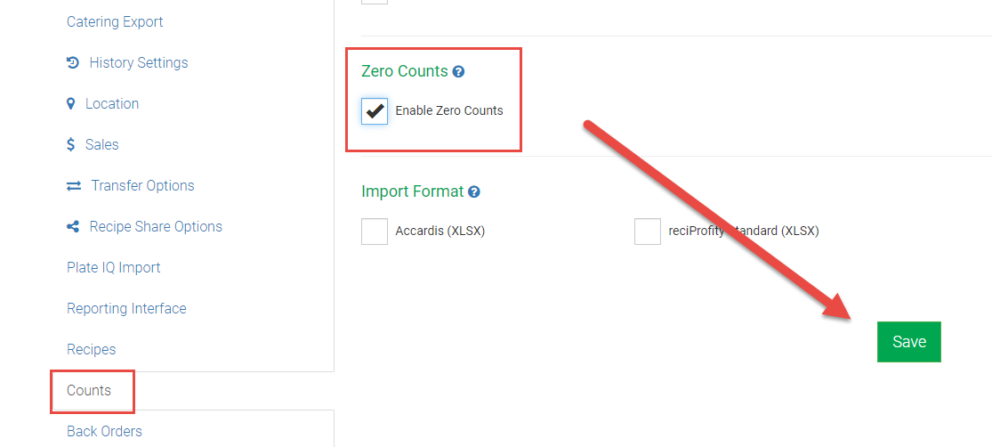Open the Catering Export settings
Screen dimensions: 992x447
(x=115, y=21)
